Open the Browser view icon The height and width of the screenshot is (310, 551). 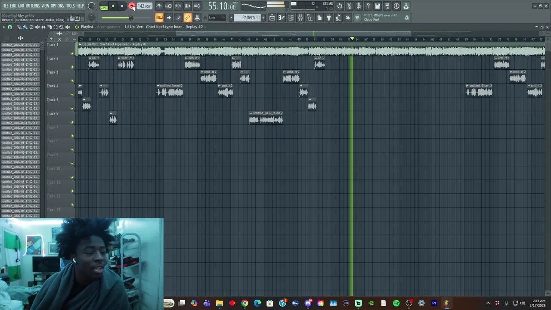[x=310, y=18]
